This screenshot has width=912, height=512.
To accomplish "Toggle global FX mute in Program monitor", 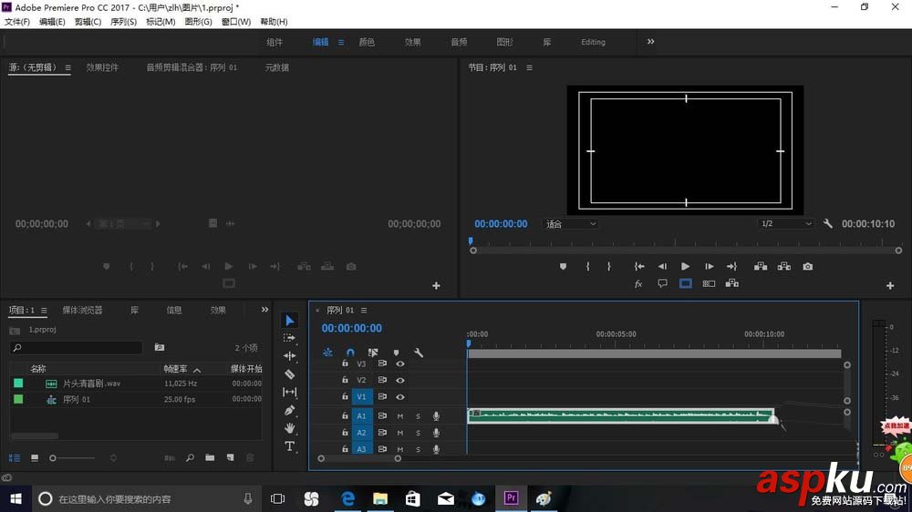I will [x=638, y=283].
